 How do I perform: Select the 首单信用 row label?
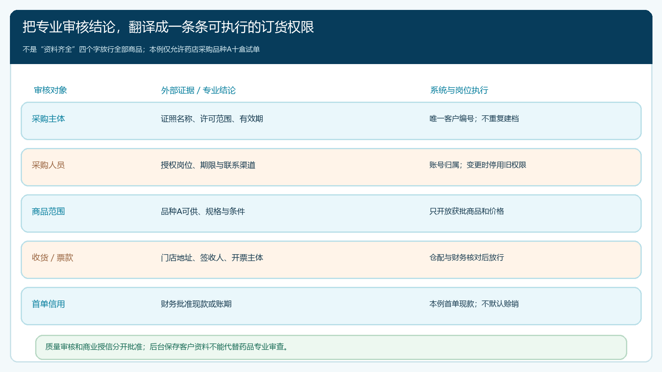point(48,304)
